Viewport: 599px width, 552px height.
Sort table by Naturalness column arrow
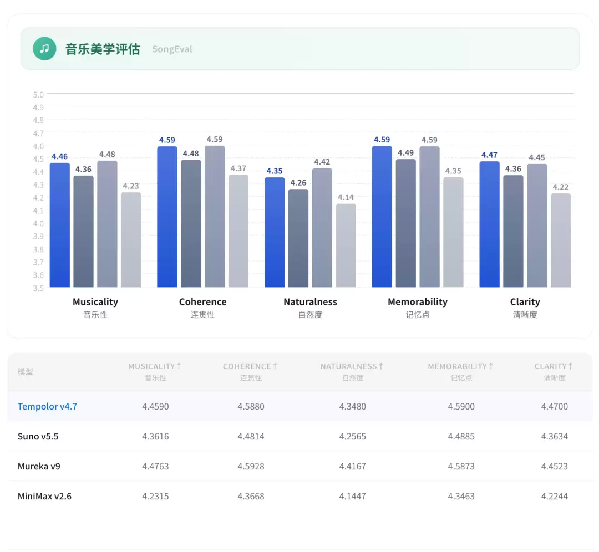pyautogui.click(x=381, y=366)
